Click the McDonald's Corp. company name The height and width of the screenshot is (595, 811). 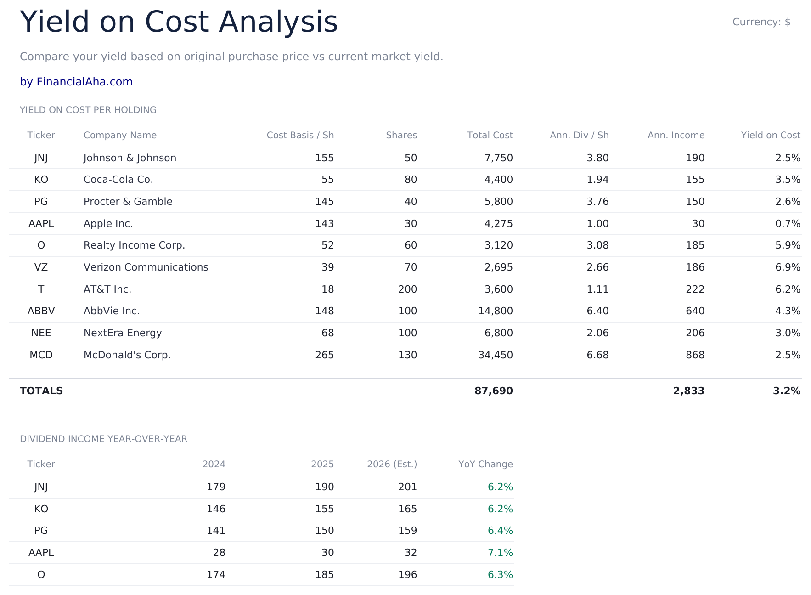click(127, 355)
